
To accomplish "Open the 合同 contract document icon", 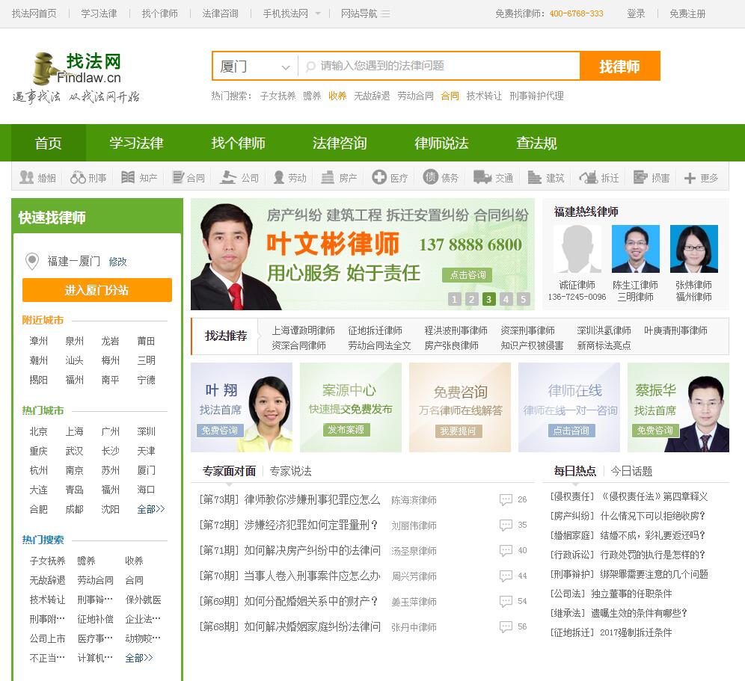I will [x=178, y=178].
